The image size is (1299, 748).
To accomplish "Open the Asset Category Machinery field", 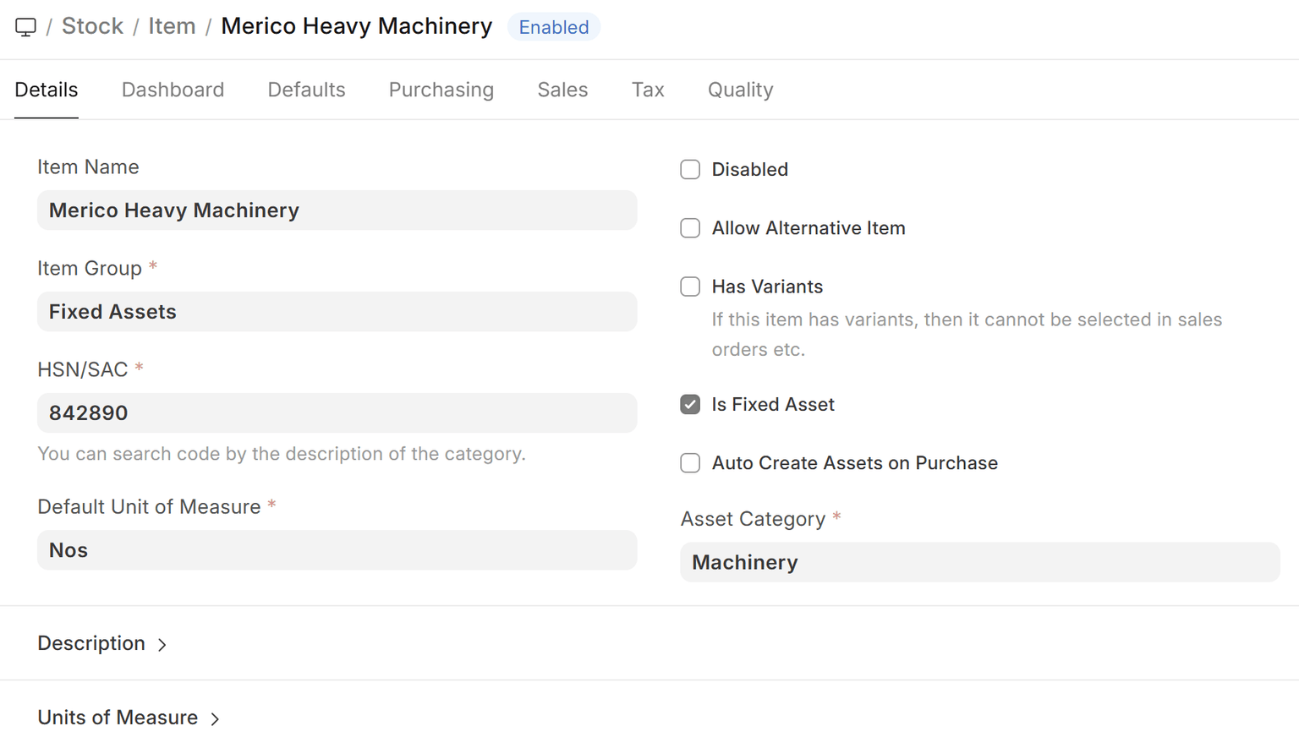I will point(979,562).
